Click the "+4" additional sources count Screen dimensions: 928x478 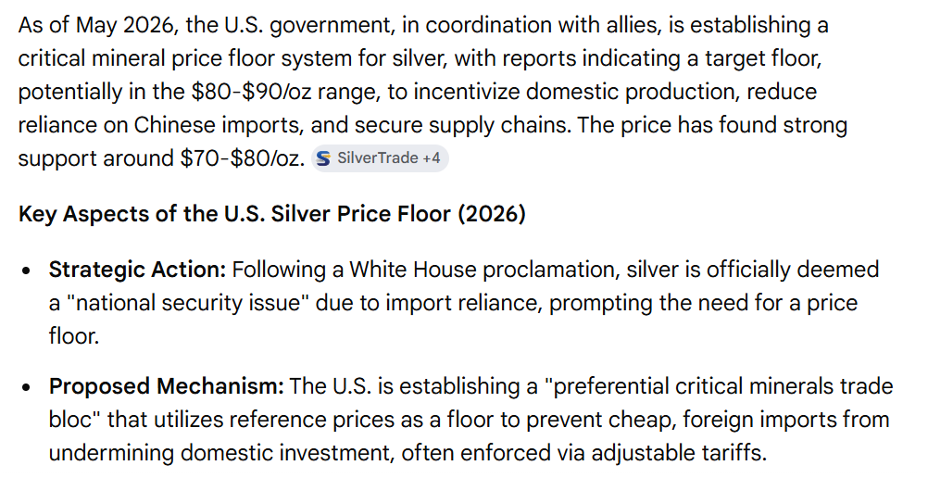[x=431, y=158]
